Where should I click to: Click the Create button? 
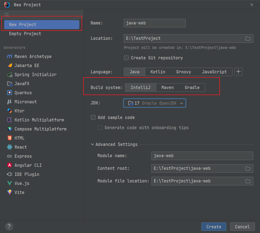pyautogui.click(x=214, y=227)
